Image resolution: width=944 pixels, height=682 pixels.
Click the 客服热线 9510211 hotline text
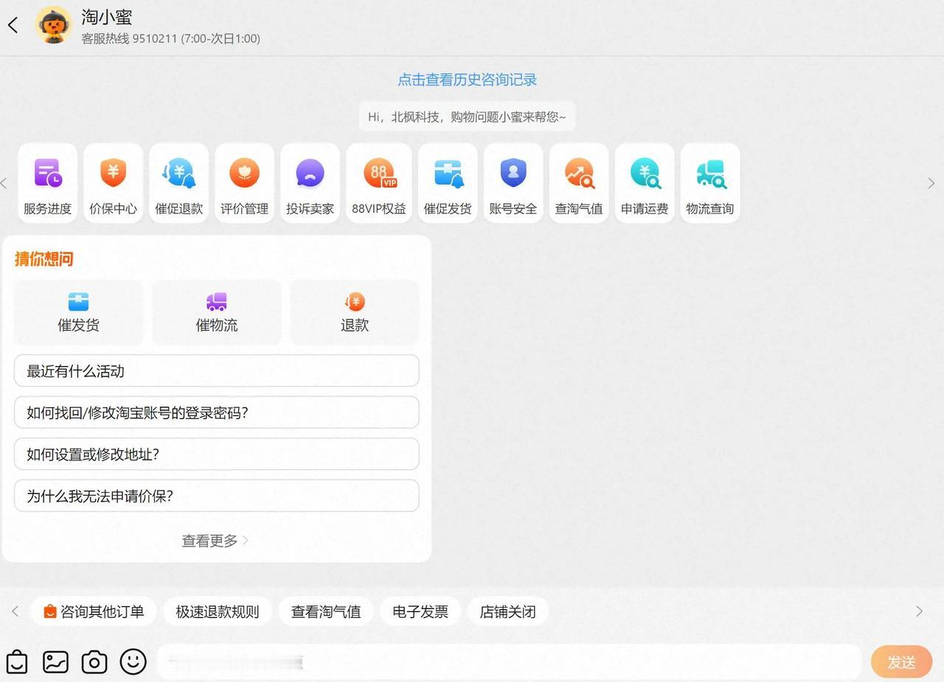[171, 38]
